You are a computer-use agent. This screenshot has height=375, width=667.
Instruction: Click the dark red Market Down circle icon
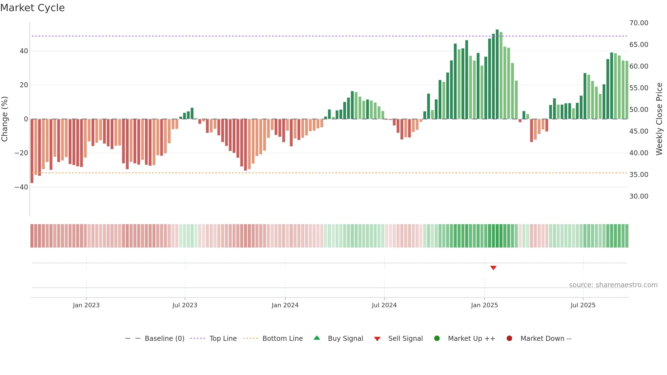tap(509, 338)
